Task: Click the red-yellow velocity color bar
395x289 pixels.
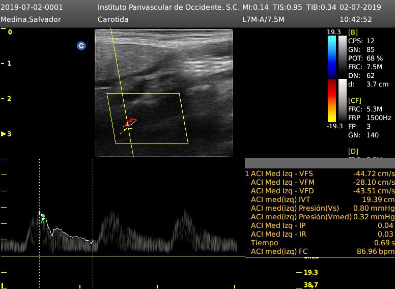Action: click(332, 101)
